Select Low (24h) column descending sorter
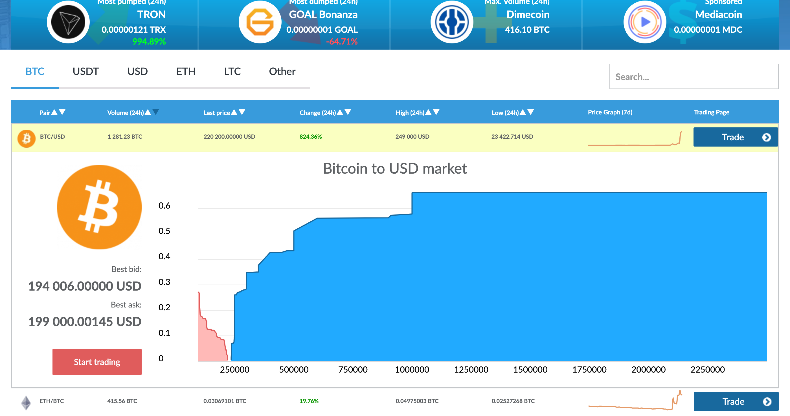 [530, 112]
